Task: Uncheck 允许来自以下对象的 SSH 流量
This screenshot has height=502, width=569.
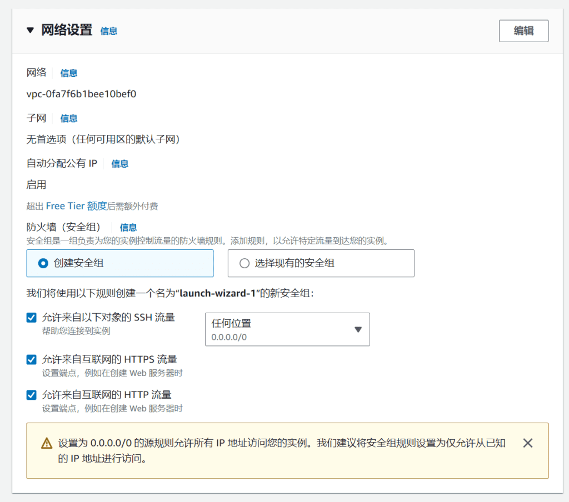Action: 31,318
